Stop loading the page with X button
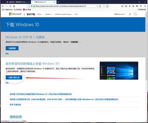The image size is (148, 123). pyautogui.click(x=10, y=6)
